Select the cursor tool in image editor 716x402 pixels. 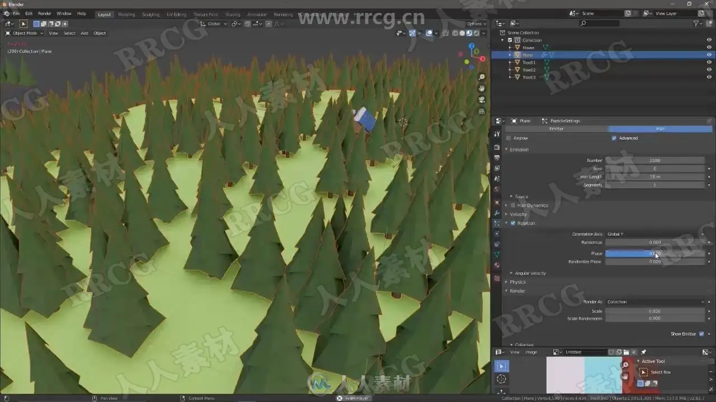(501, 380)
